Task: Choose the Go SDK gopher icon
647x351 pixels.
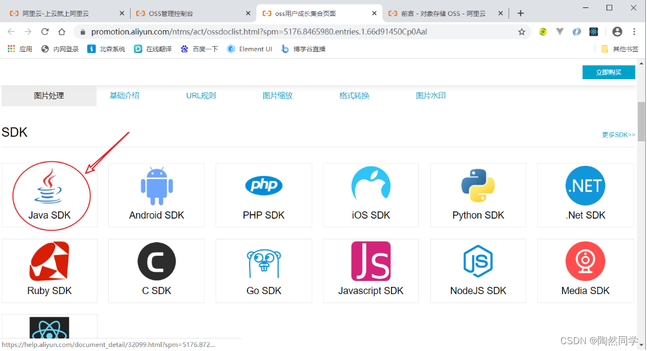Action: point(264,263)
